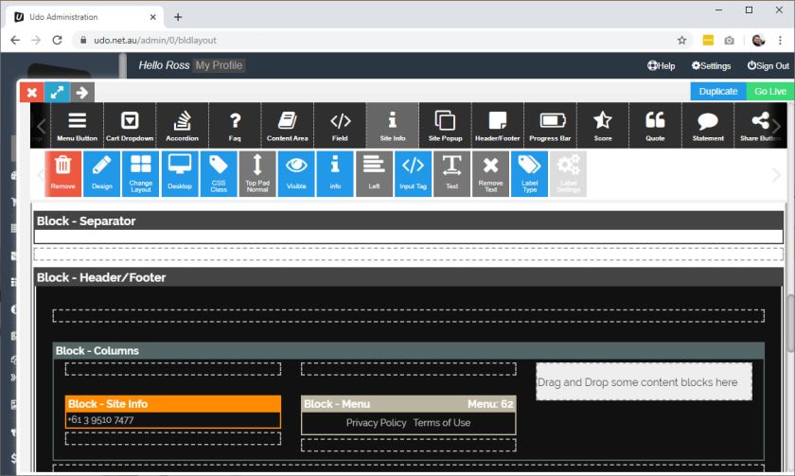Click the red Remove trash icon
Image resolution: width=795 pixels, height=476 pixels.
click(62, 173)
